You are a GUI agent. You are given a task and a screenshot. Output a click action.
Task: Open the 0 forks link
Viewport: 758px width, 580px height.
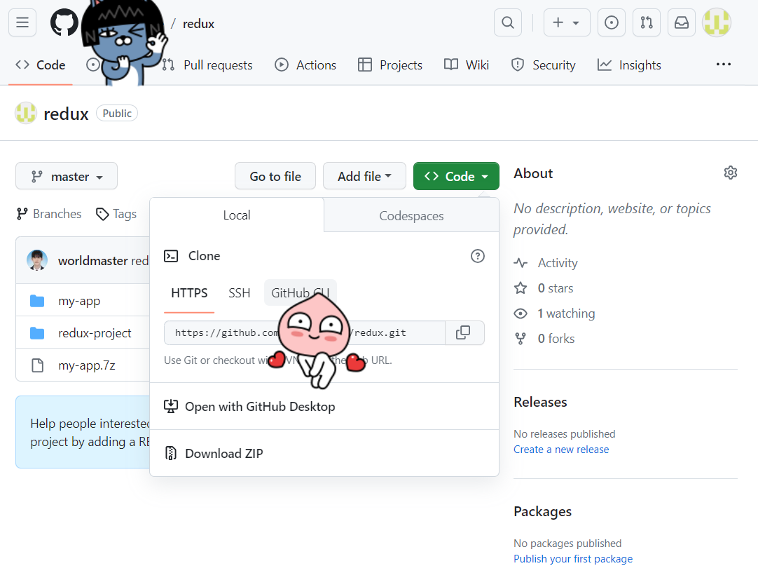[544, 339]
